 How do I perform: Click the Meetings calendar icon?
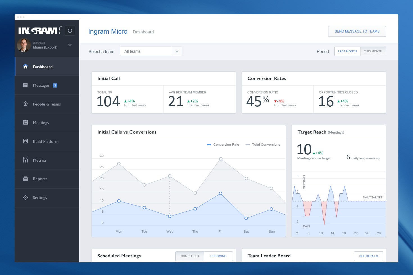coord(25,122)
